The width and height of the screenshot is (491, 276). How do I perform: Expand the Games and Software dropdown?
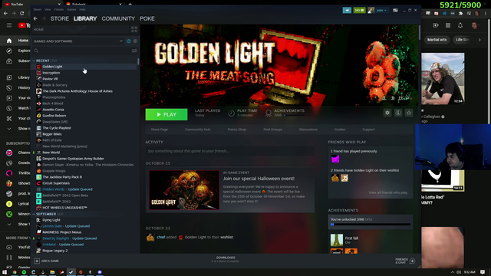[121, 41]
